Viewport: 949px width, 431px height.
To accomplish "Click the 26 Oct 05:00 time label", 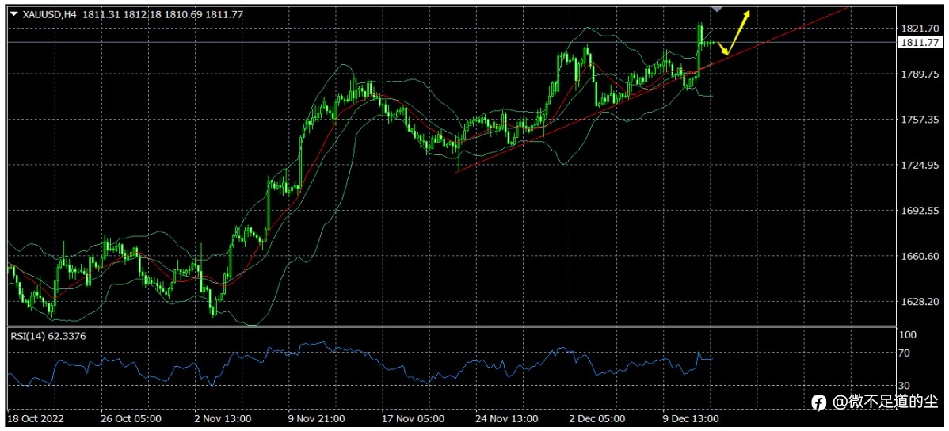I will tap(131, 419).
